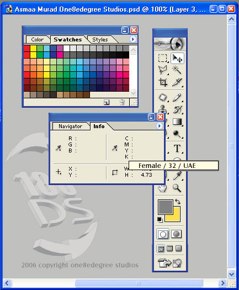Swap foreground and background colors

point(178,201)
